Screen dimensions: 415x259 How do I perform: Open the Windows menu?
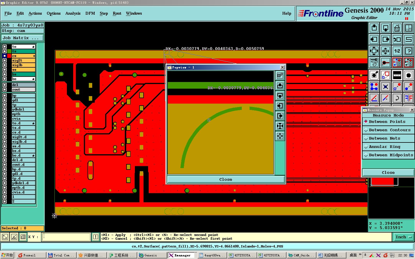click(x=134, y=13)
